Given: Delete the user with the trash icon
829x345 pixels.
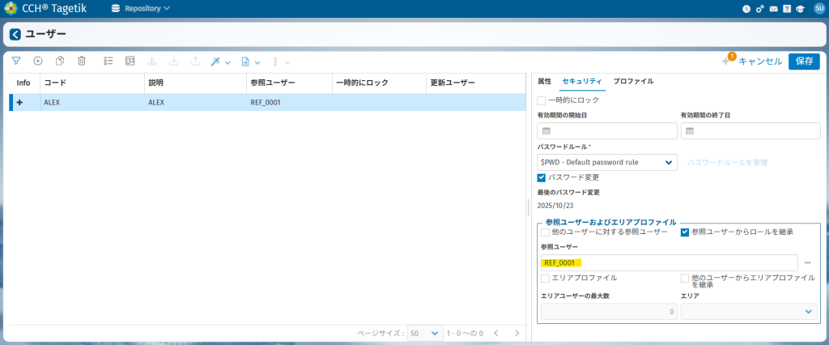Looking at the screenshot, I should point(82,61).
